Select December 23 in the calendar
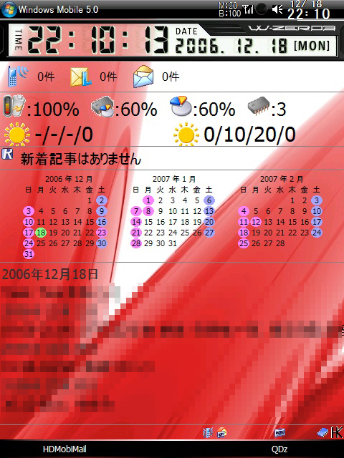 tap(102, 233)
